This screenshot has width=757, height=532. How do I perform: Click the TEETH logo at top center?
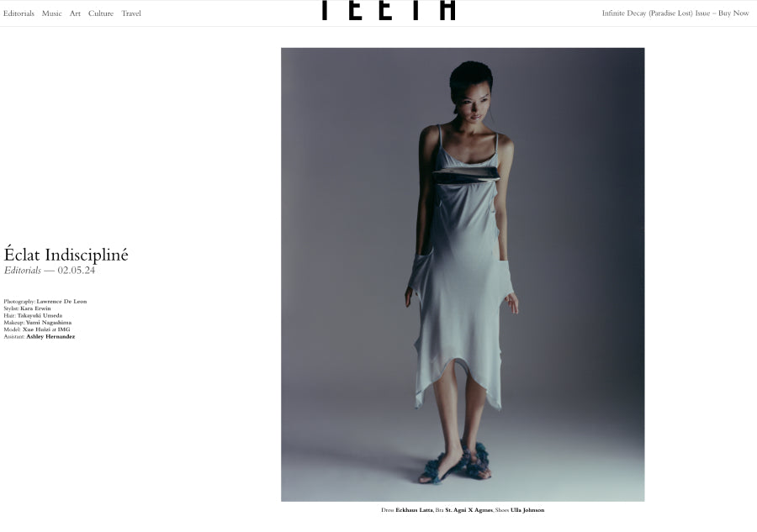tap(389, 9)
